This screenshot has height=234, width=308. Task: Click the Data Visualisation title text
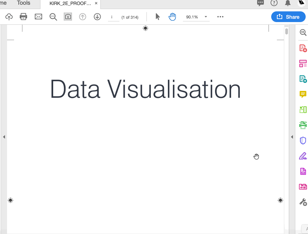(x=145, y=89)
